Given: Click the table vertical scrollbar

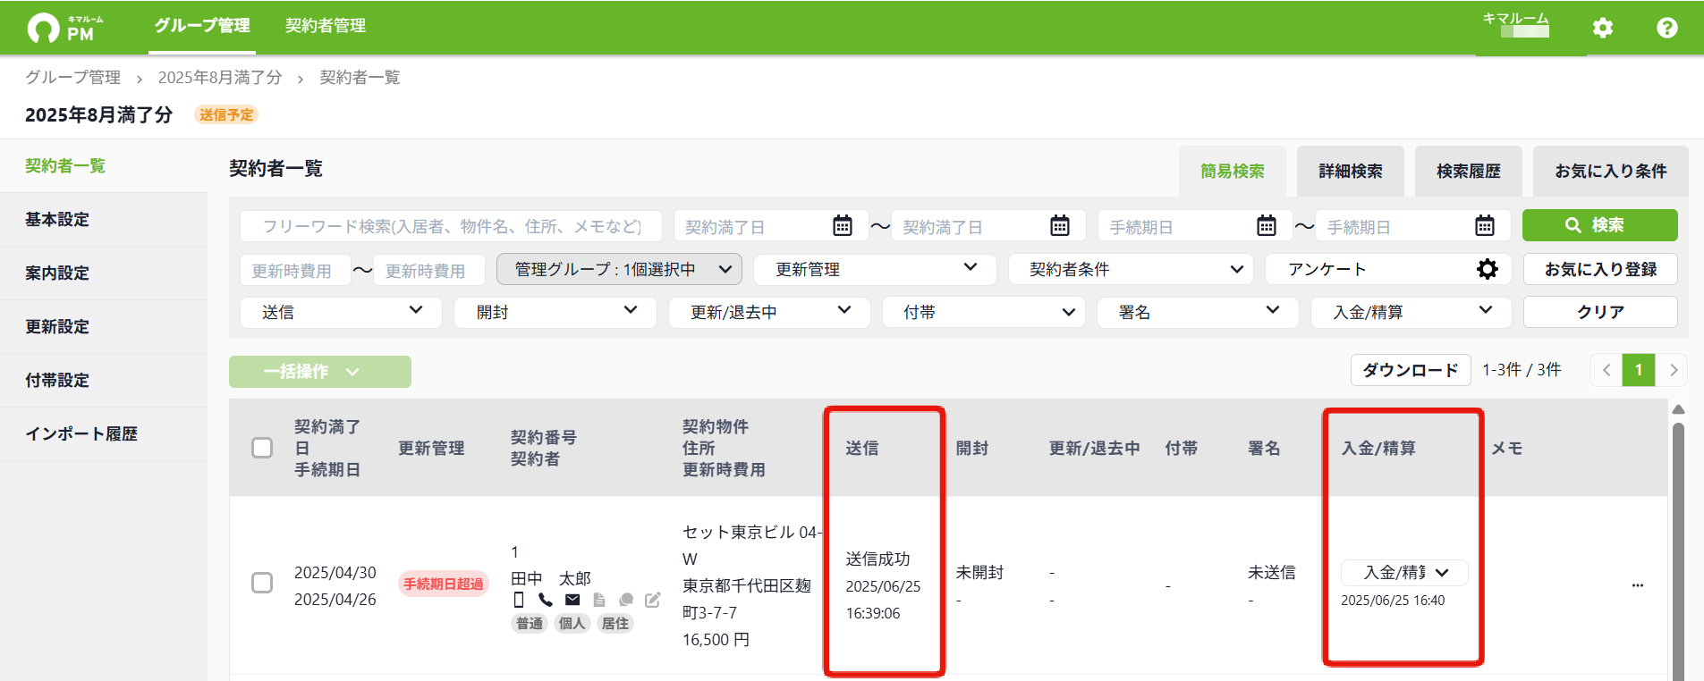Looking at the screenshot, I should click(1679, 550).
